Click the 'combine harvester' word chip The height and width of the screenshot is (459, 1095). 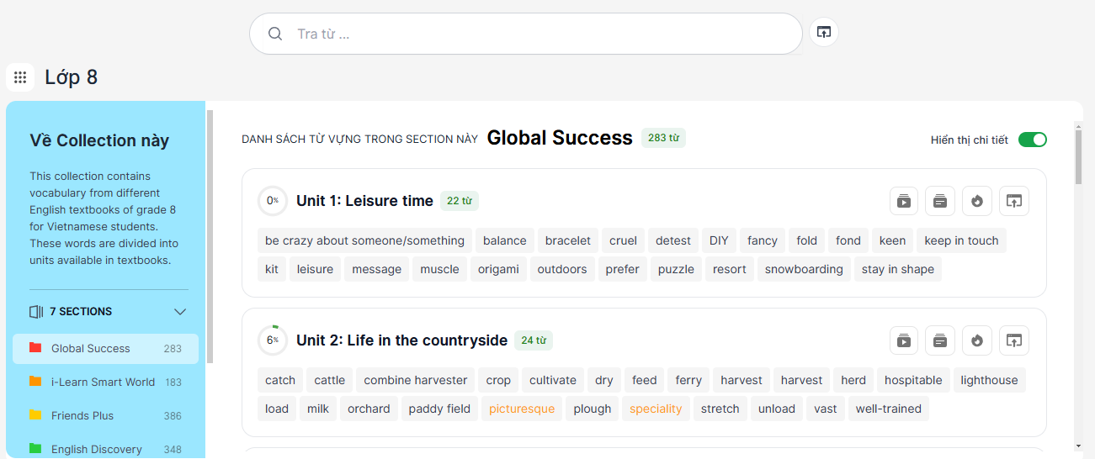[x=416, y=380]
